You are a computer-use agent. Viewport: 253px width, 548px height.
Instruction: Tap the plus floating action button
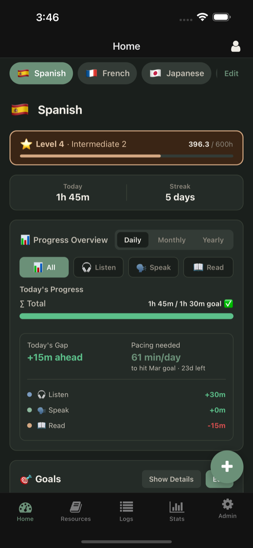click(x=227, y=467)
